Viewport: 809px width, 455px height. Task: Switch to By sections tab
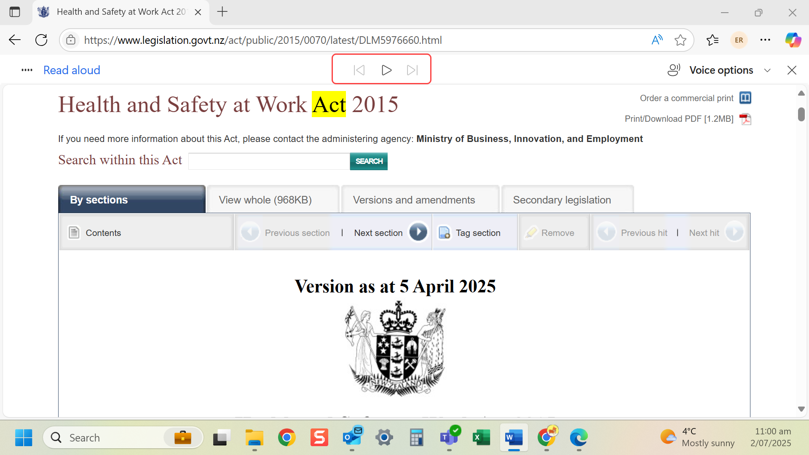pyautogui.click(x=132, y=200)
